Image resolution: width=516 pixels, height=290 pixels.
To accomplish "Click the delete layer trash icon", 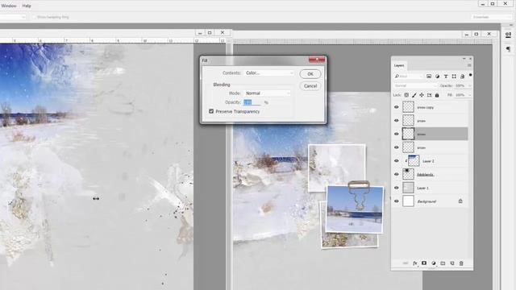I will click(461, 263).
